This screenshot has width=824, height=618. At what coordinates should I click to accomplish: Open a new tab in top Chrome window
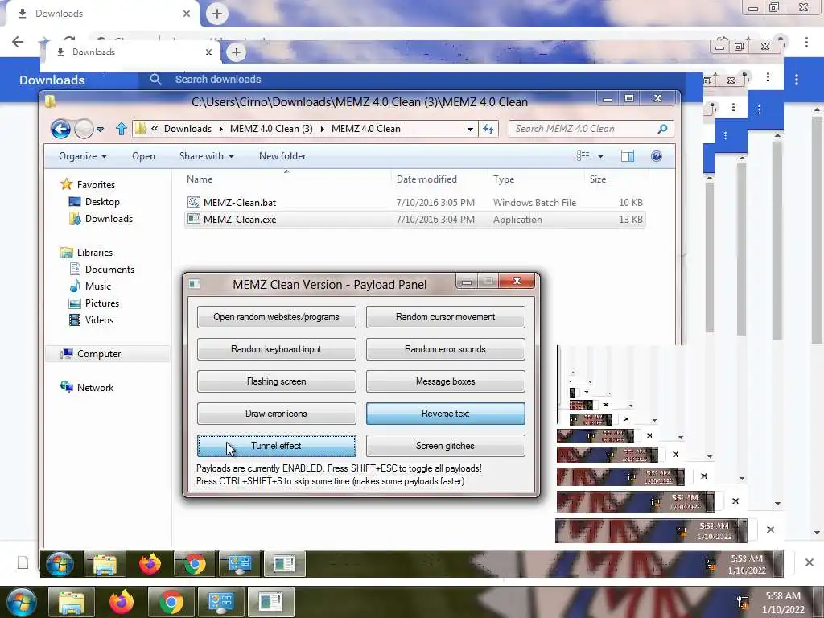coord(217,14)
